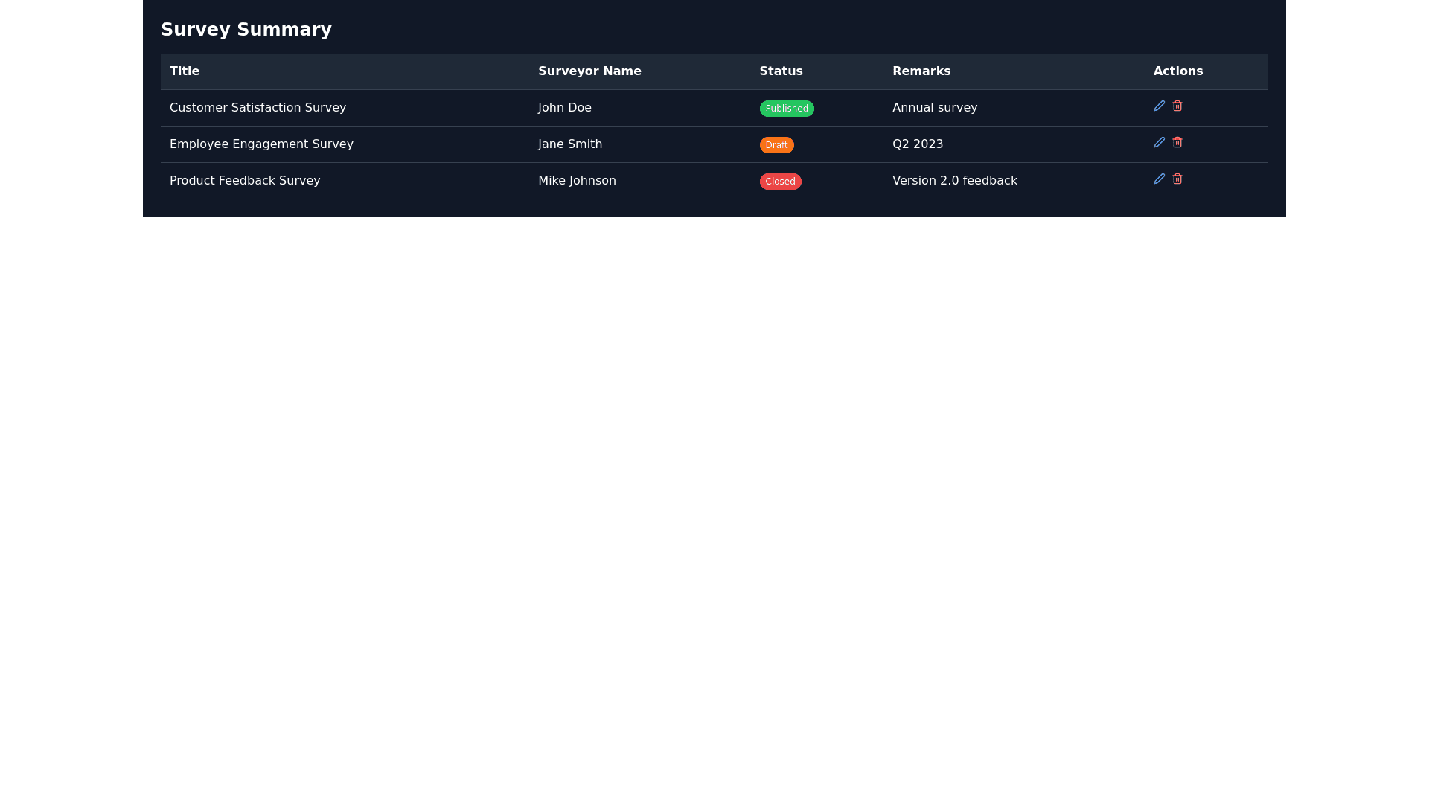Click the orange Draft status badge

(776, 145)
